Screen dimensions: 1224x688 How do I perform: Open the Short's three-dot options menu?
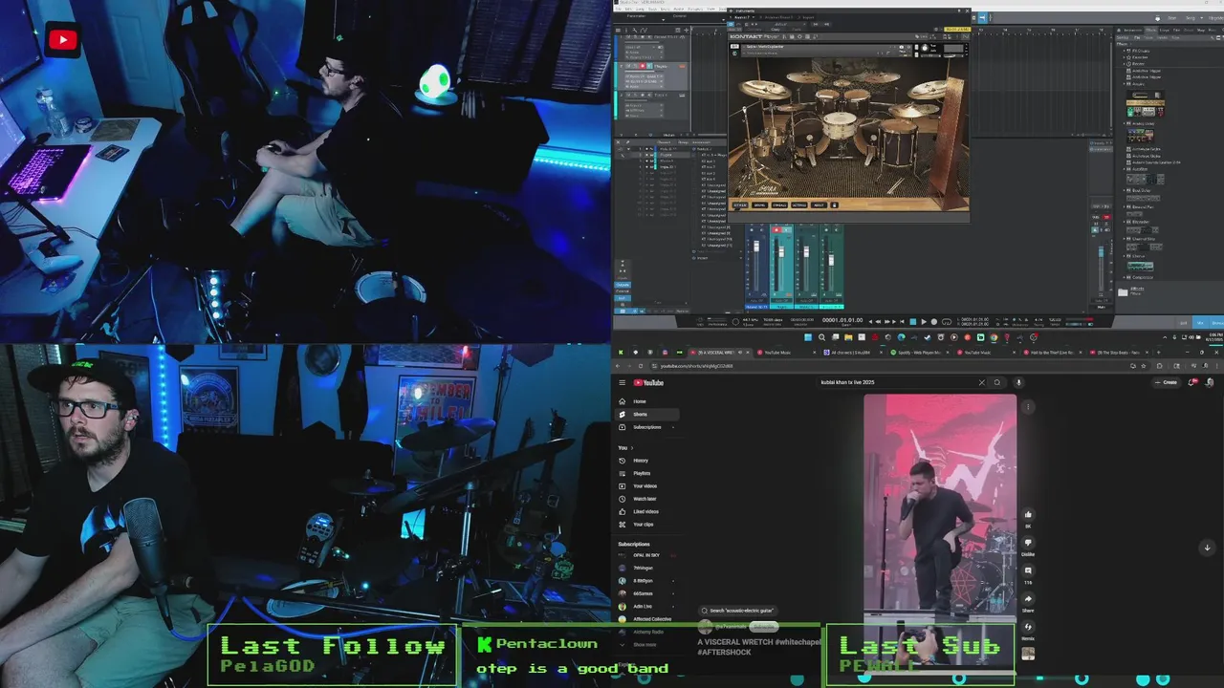(1028, 407)
